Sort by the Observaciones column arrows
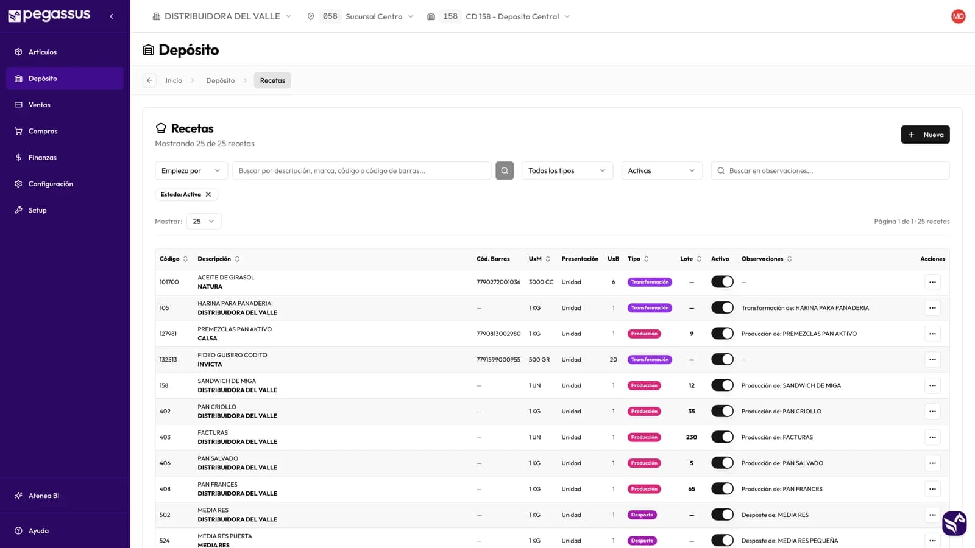The image size is (975, 548). tap(789, 259)
